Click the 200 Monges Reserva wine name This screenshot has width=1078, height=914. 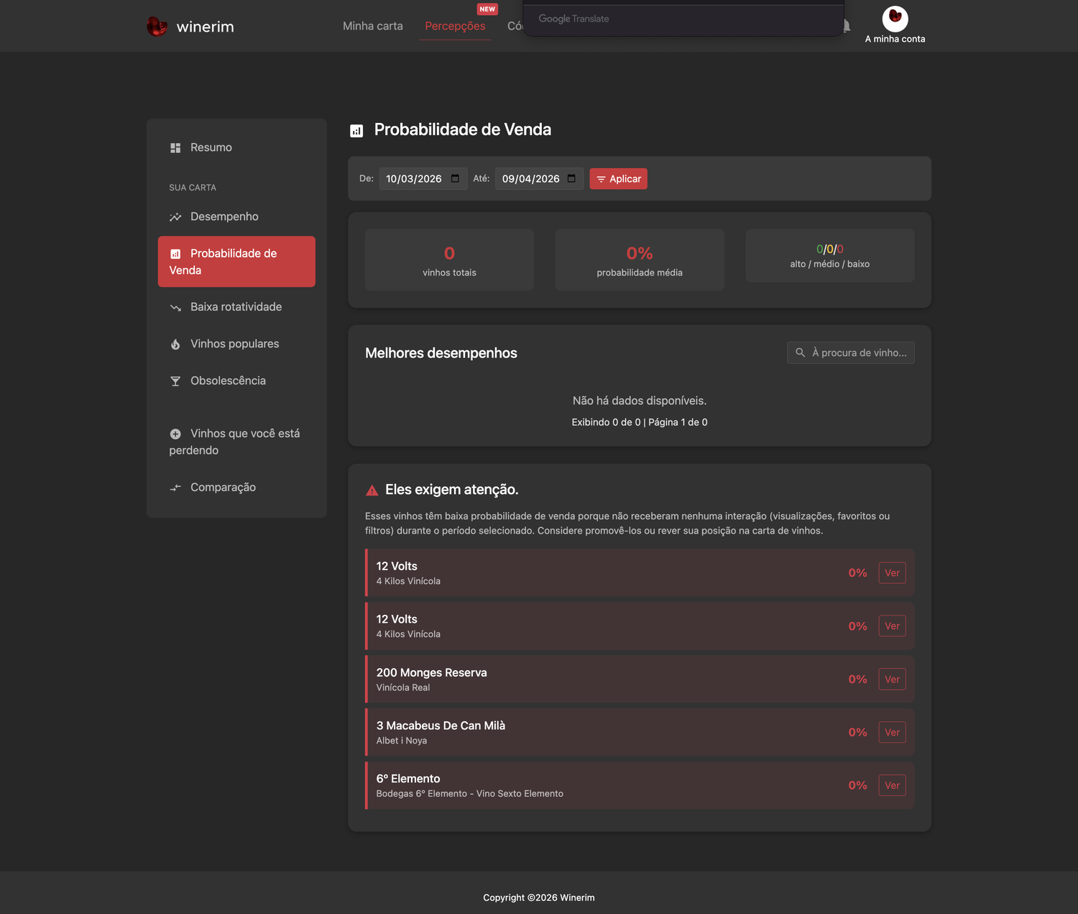click(x=431, y=672)
